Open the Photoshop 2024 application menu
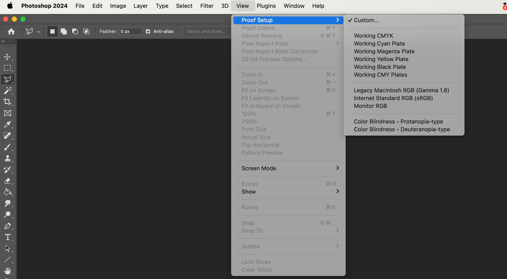This screenshot has height=279, width=507. [x=44, y=6]
